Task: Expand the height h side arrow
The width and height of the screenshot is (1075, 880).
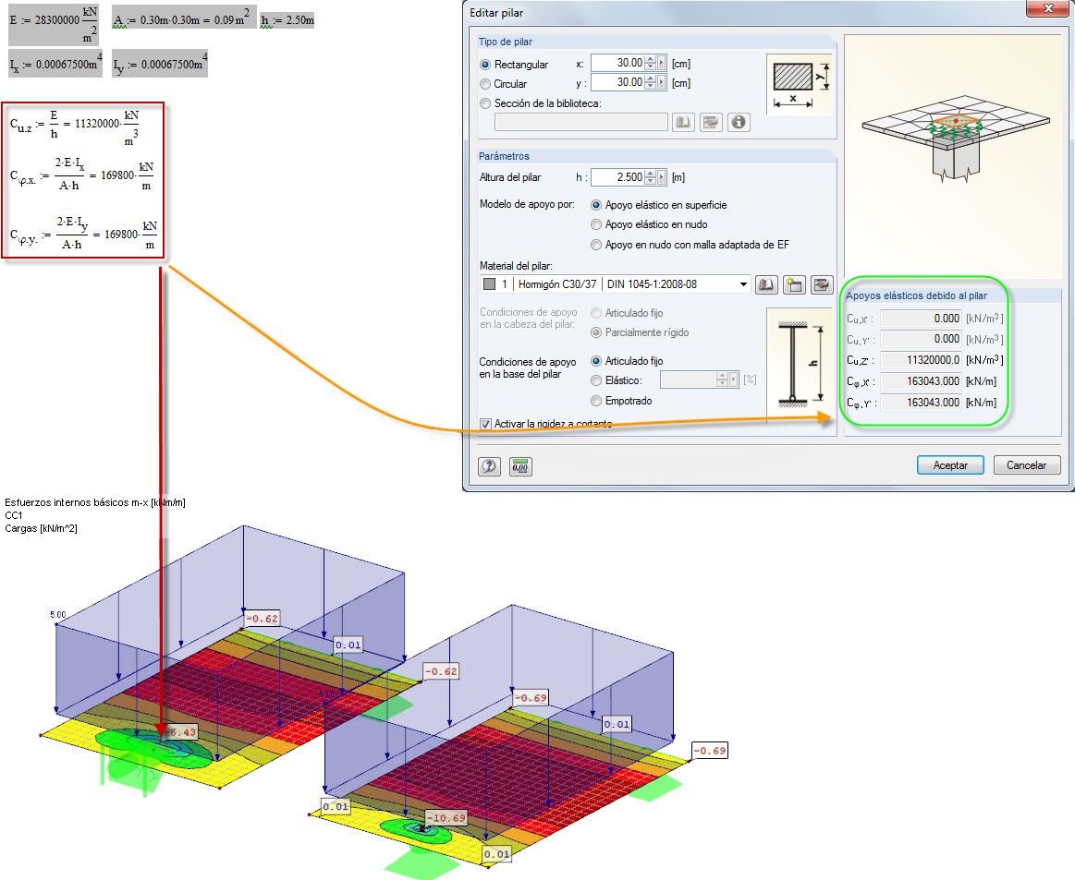Action: click(x=661, y=177)
